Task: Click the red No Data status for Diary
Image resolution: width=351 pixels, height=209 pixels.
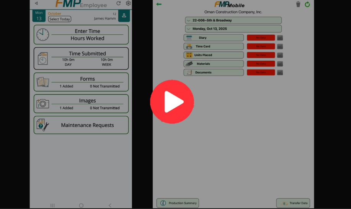Action: pos(261,38)
